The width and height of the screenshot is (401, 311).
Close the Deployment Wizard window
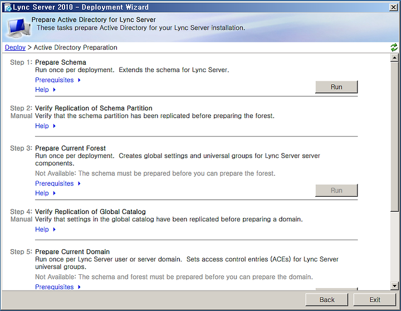click(x=393, y=7)
